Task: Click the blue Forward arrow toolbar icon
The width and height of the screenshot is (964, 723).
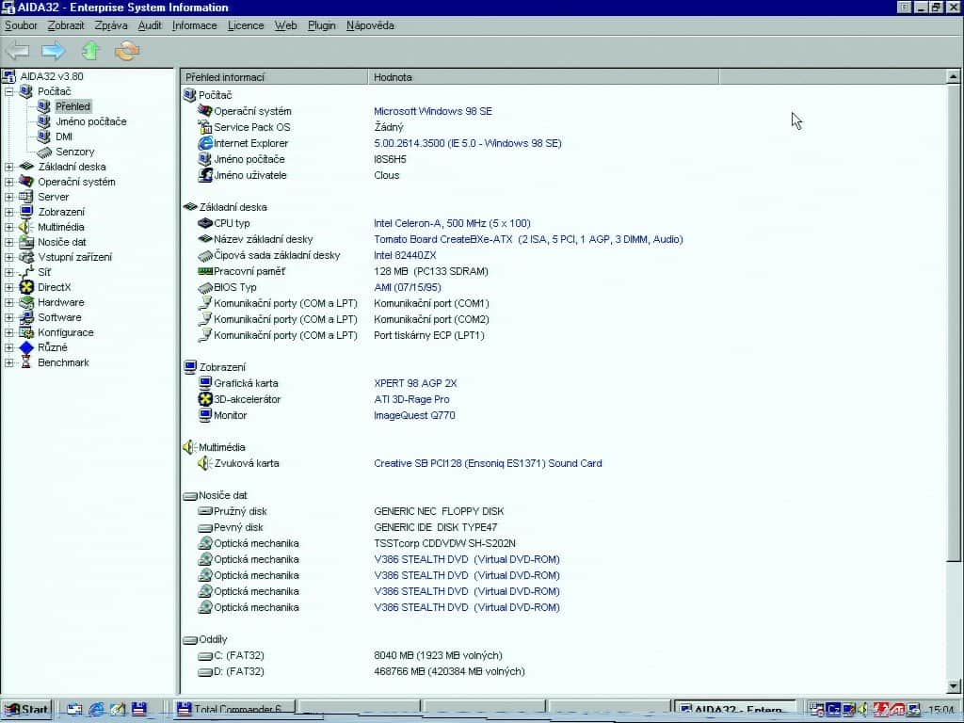Action: (x=54, y=51)
